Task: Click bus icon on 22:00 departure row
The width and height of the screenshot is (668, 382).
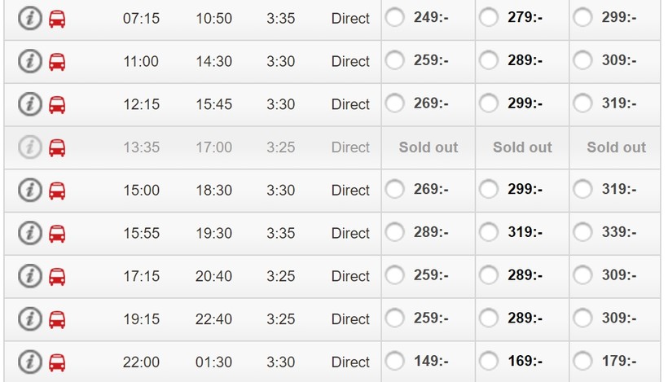Action: [x=57, y=362]
